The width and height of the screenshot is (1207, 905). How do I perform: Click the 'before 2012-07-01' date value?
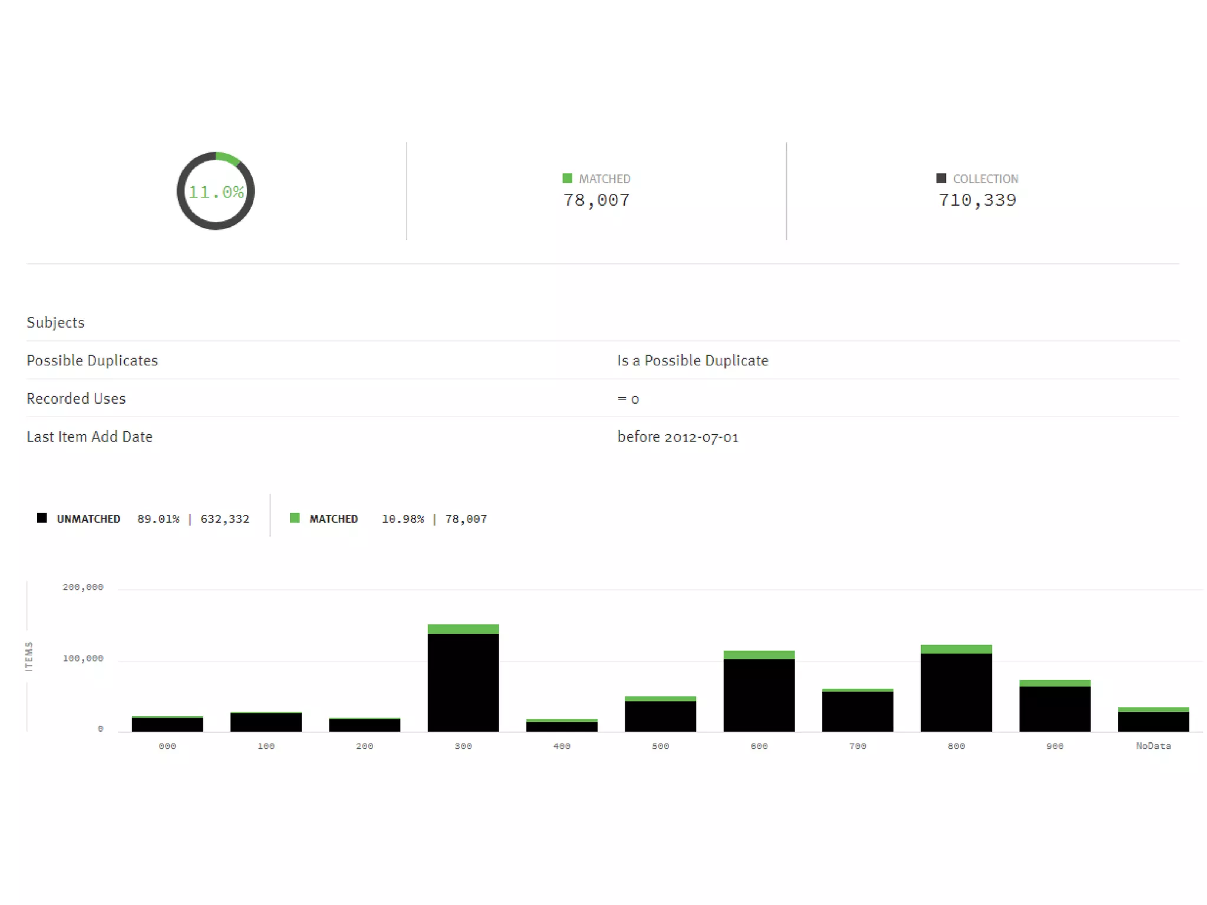678,437
